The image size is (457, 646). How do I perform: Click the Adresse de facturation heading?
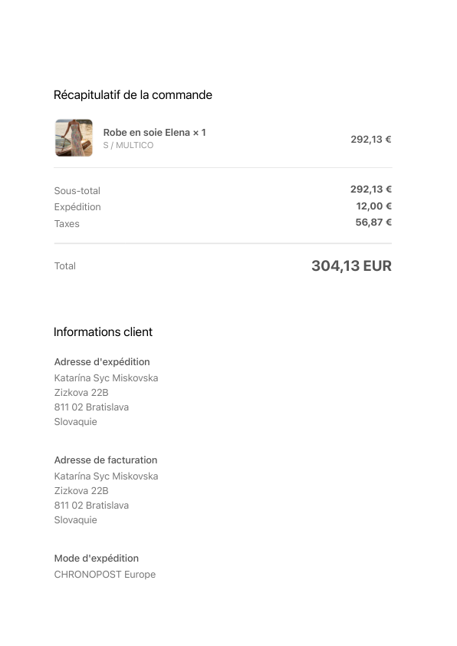pyautogui.click(x=106, y=460)
